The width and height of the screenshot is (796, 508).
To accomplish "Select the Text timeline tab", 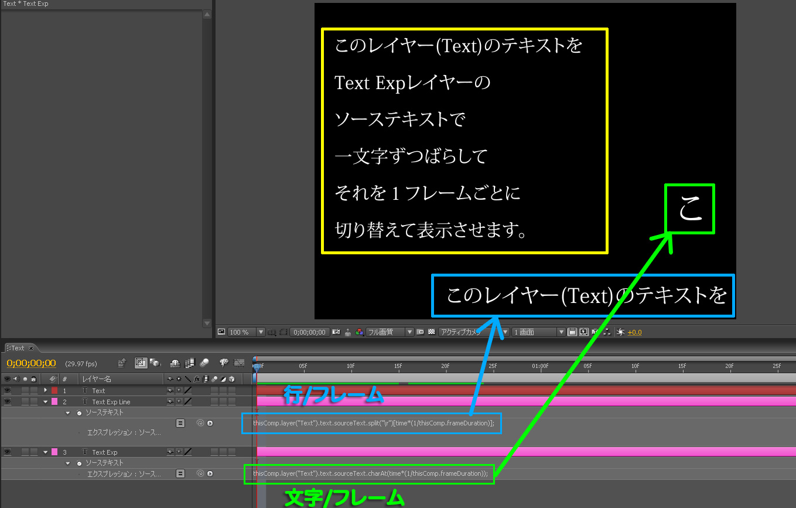I will click(18, 348).
